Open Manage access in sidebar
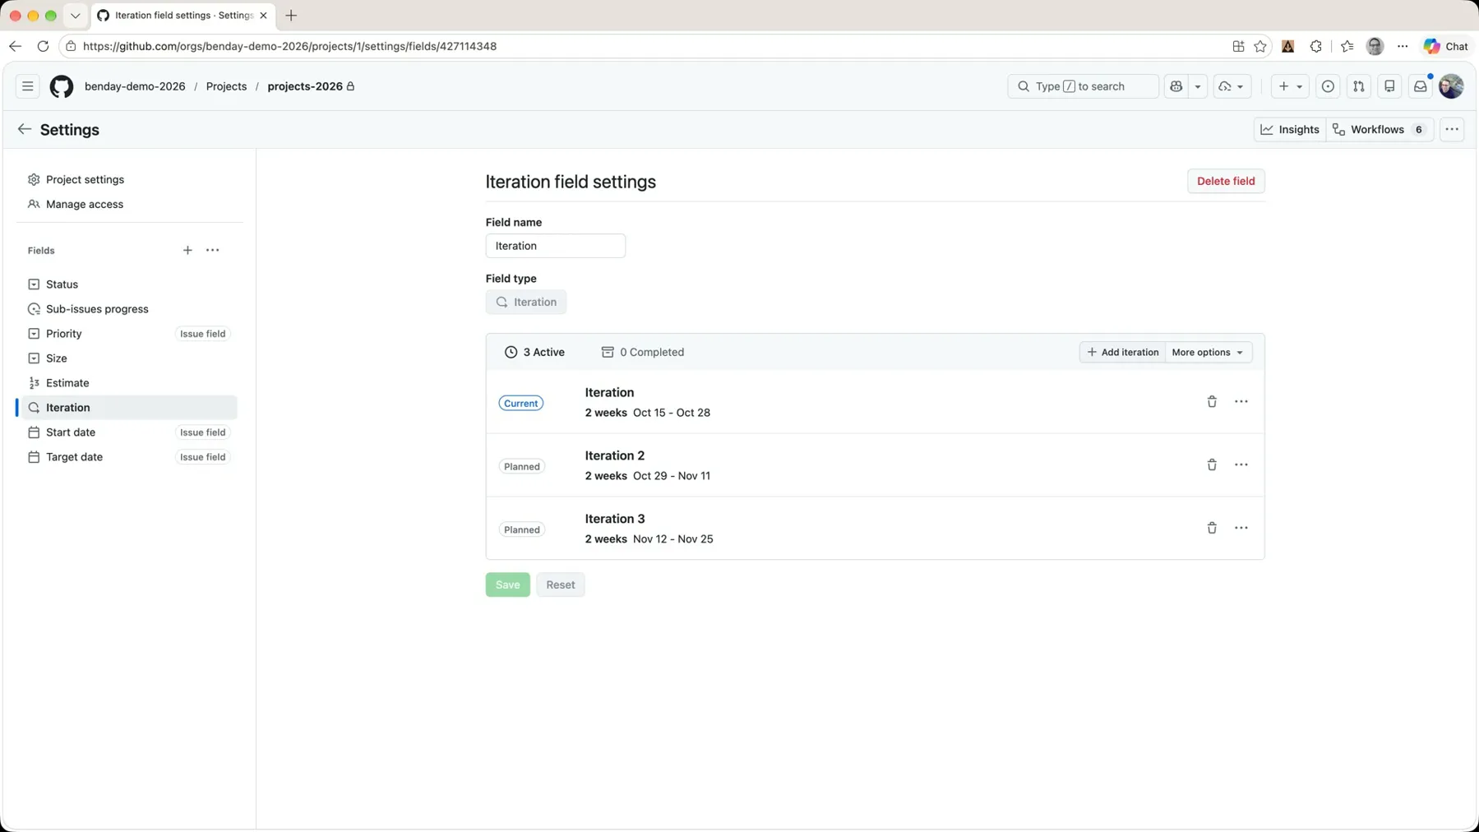1479x832 pixels. coord(85,204)
